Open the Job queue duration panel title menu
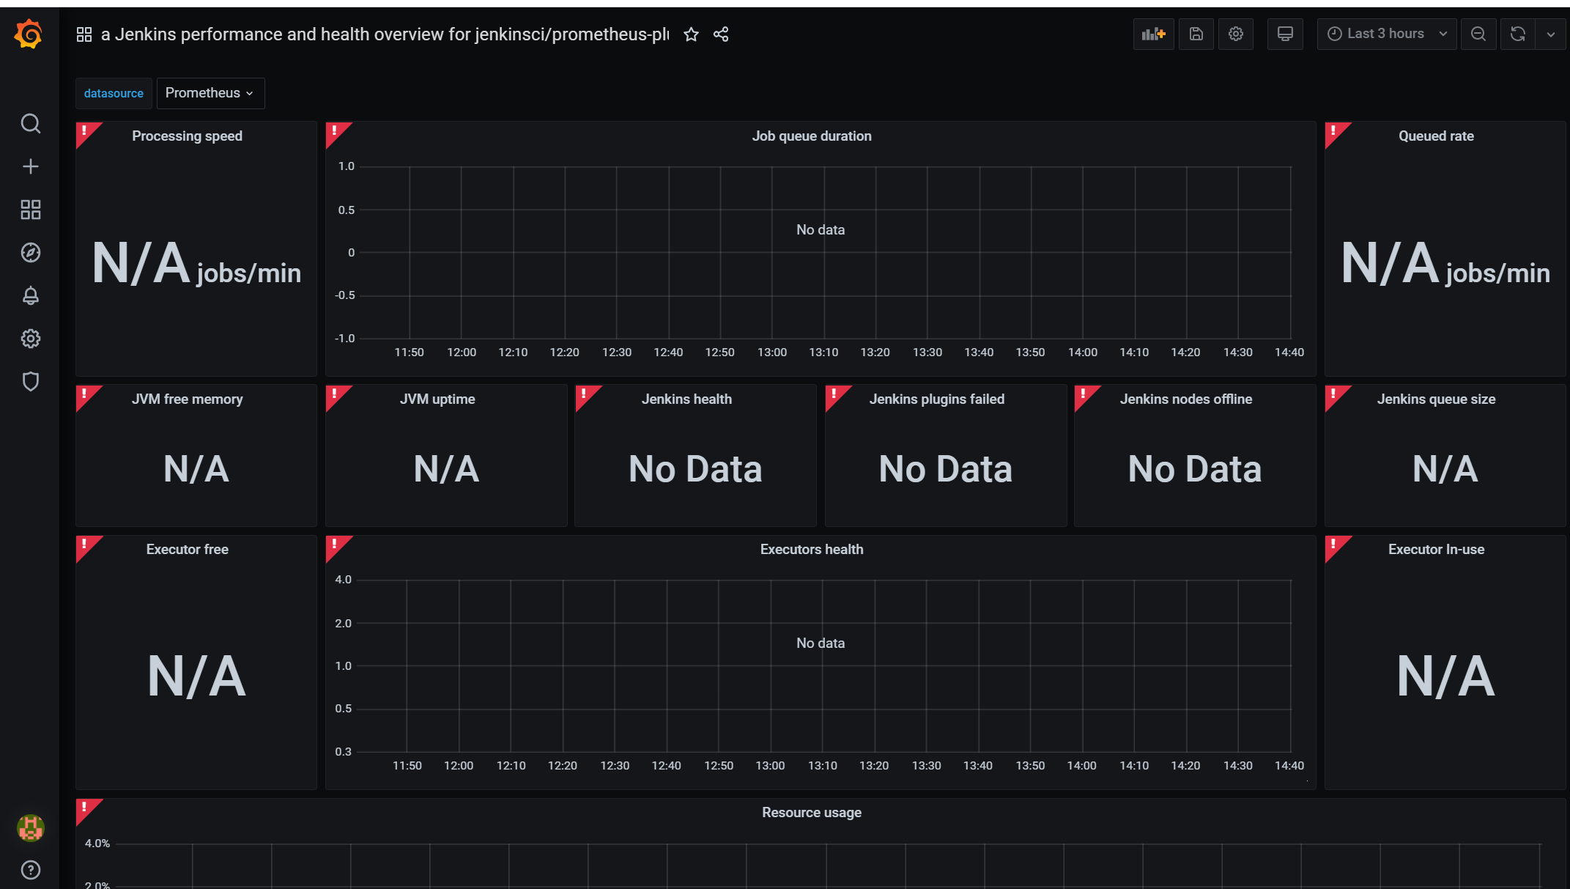 (812, 136)
